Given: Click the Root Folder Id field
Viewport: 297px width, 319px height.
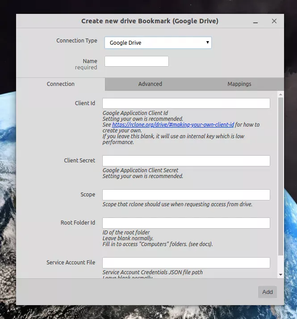Looking at the screenshot, I should tap(186, 223).
